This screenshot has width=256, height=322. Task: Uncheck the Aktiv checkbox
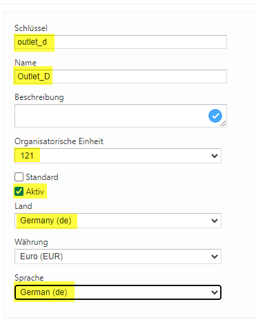(19, 191)
